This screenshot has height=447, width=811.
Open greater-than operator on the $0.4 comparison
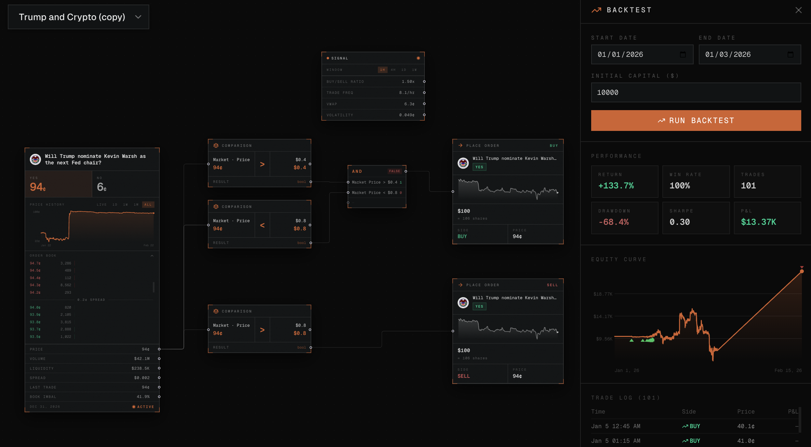coord(262,164)
